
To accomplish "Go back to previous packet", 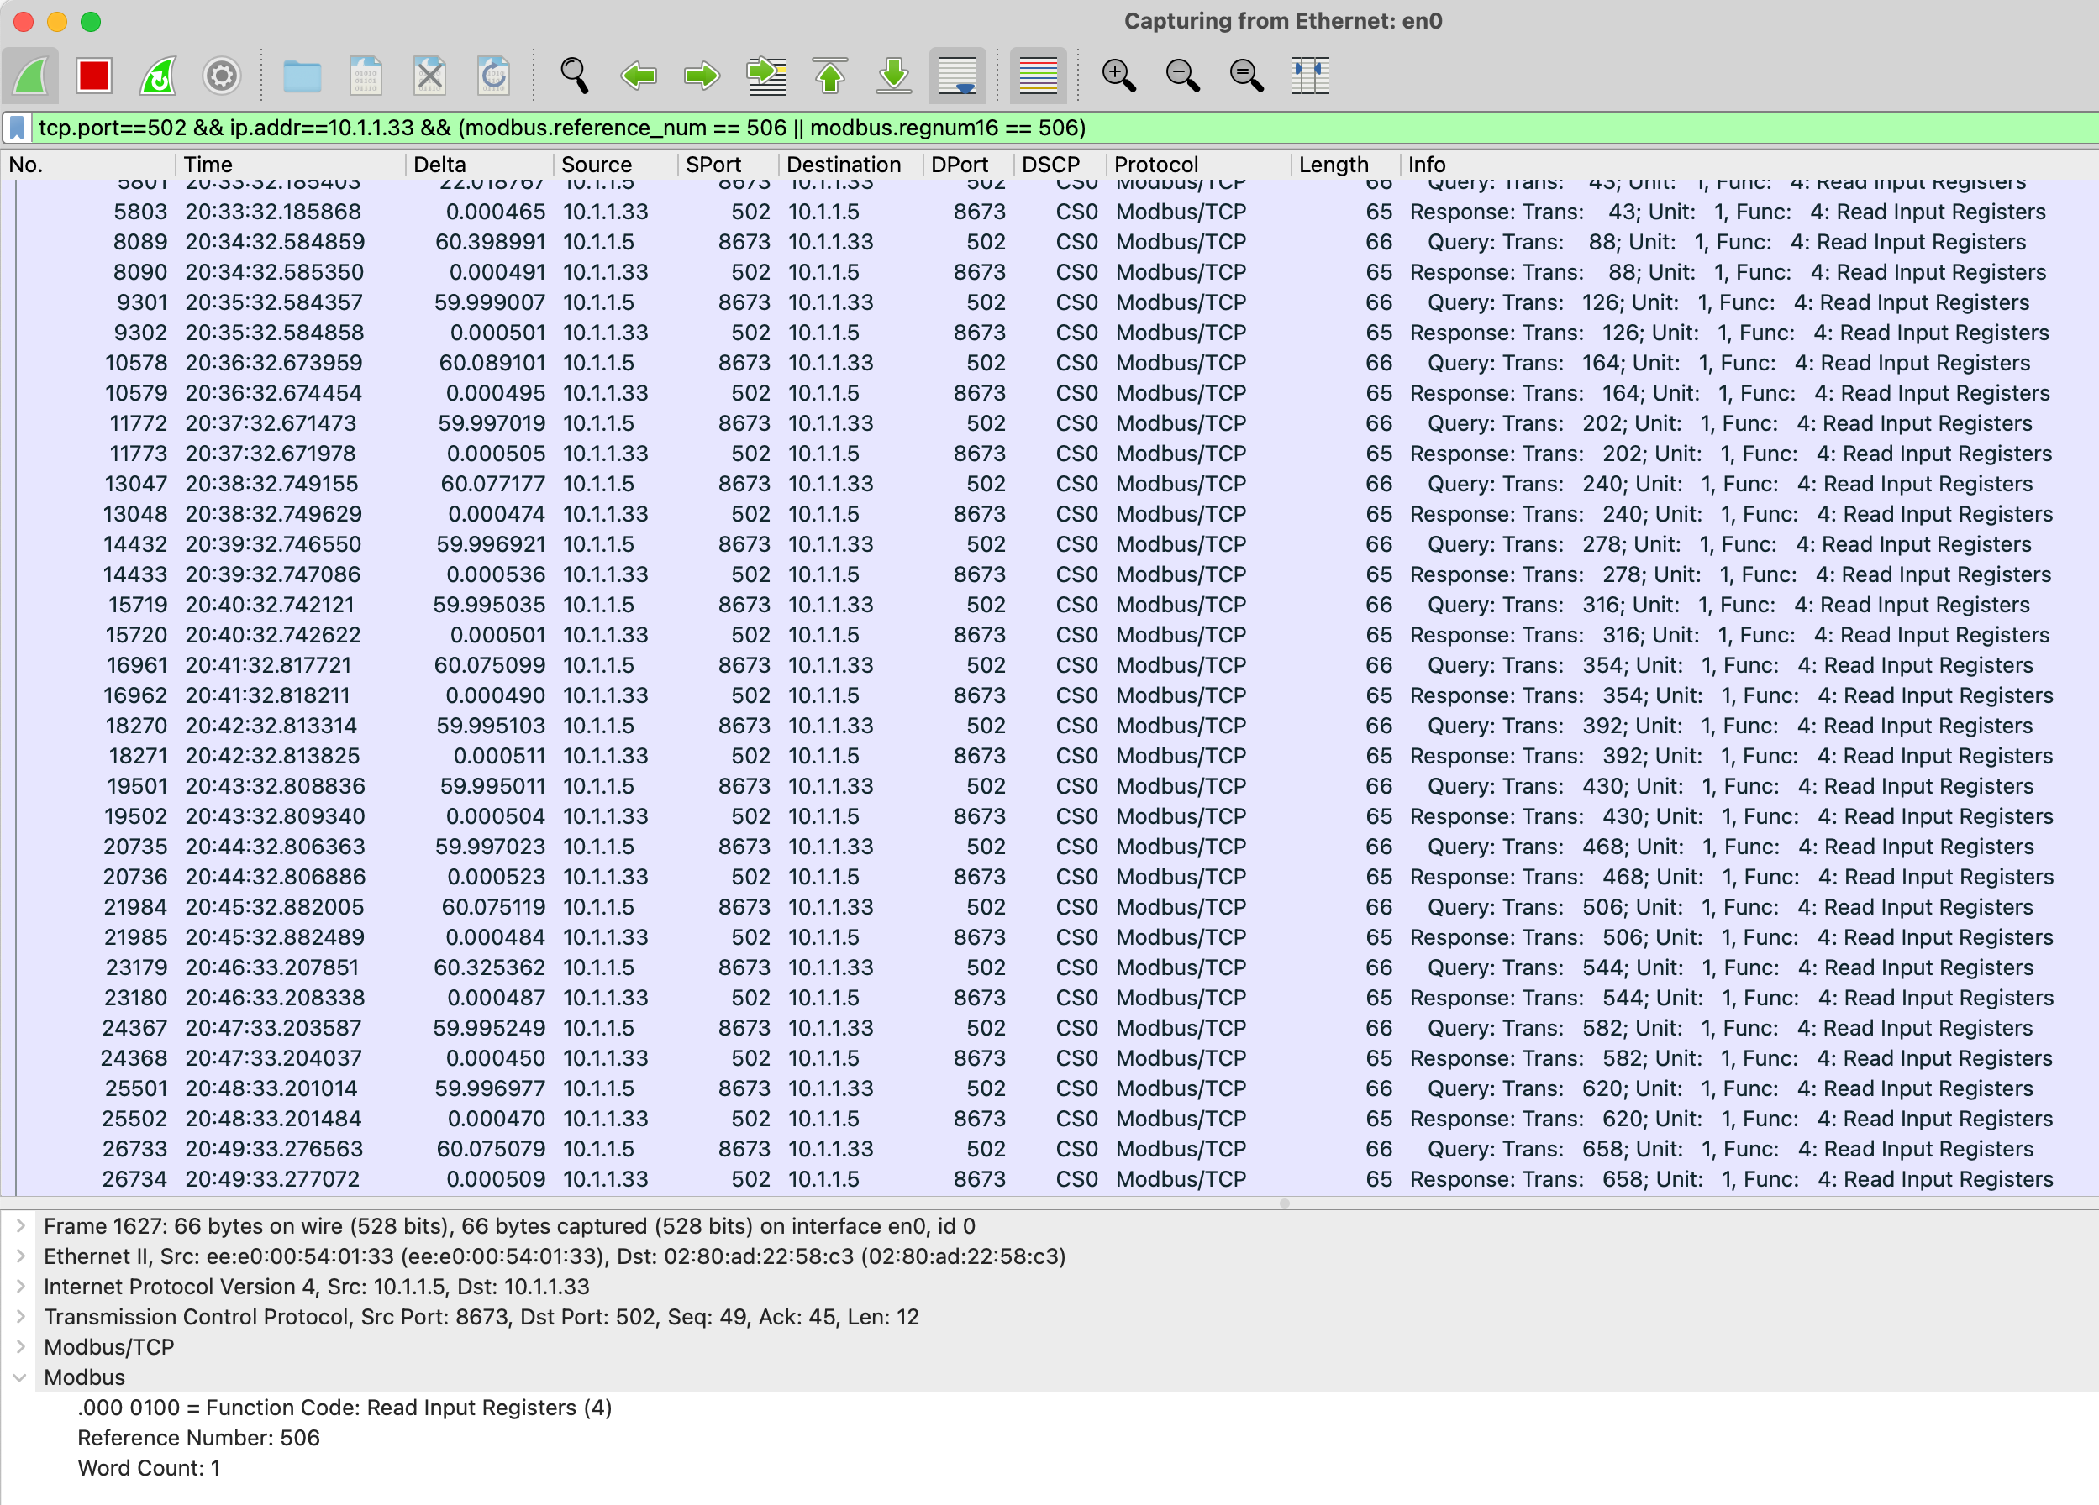I will [639, 76].
